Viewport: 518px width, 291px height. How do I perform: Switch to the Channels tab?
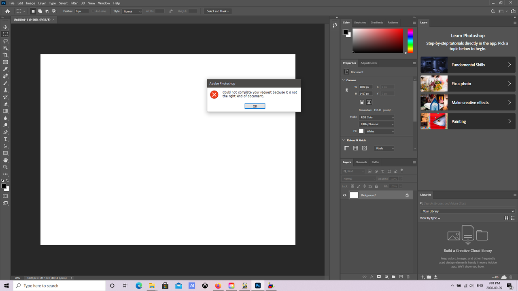click(361, 162)
